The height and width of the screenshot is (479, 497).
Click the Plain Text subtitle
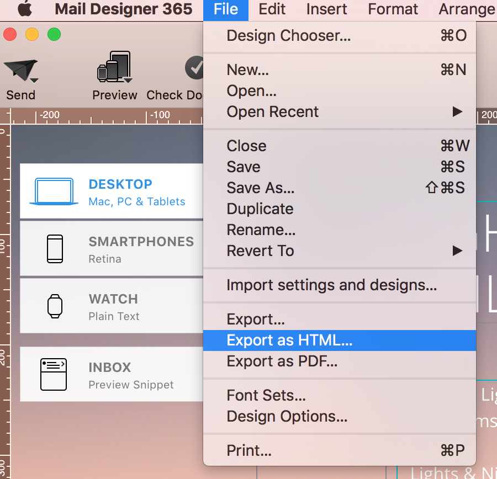[x=114, y=317]
